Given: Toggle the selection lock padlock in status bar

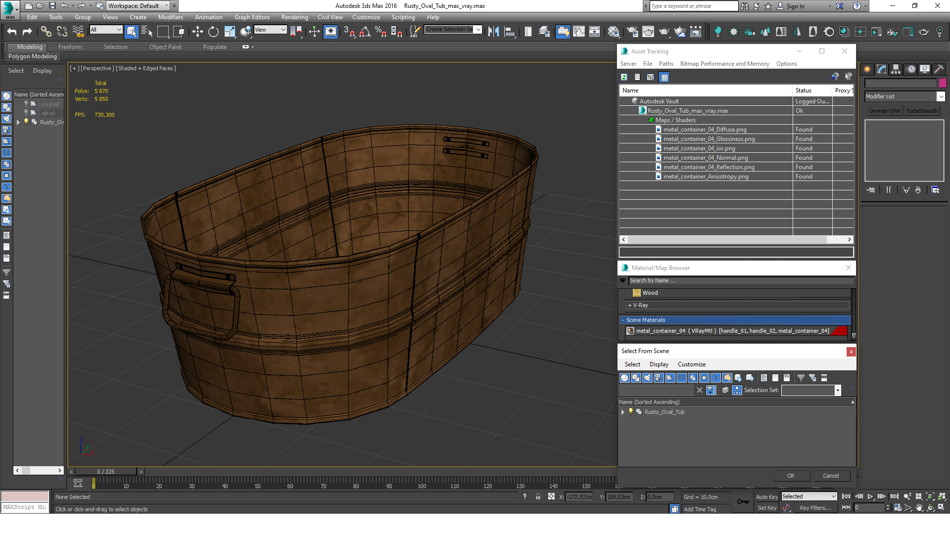Looking at the screenshot, I should point(538,497).
